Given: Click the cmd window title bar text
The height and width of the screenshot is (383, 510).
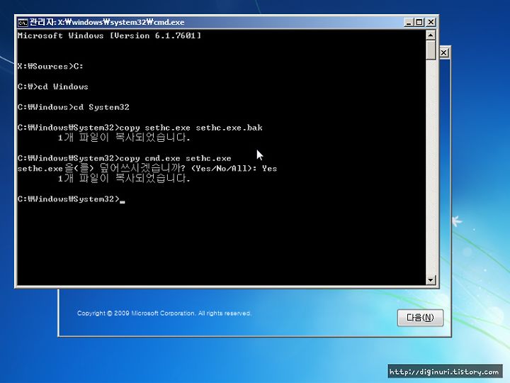Looking at the screenshot, I should pos(107,22).
